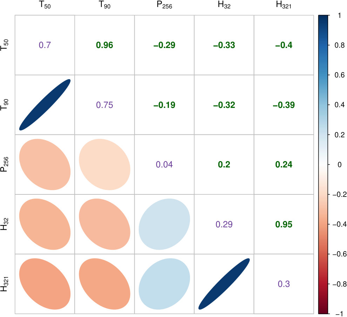The width and height of the screenshot is (347, 317).
Task: Click the dark blue T90–T50 ellipse
Action: 45,105
